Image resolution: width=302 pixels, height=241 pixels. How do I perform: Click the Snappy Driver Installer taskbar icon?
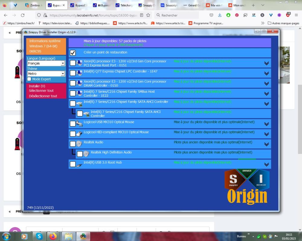point(83,236)
